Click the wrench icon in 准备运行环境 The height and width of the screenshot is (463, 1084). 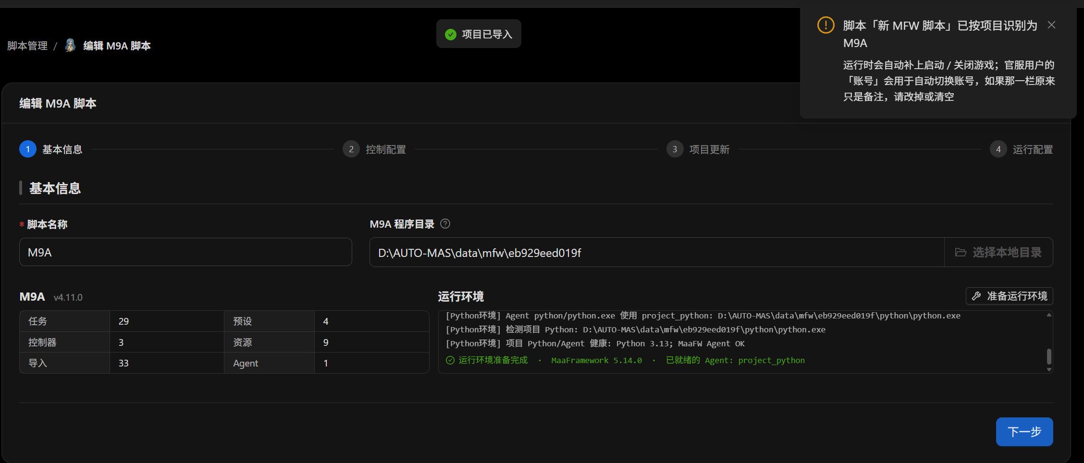pos(976,296)
